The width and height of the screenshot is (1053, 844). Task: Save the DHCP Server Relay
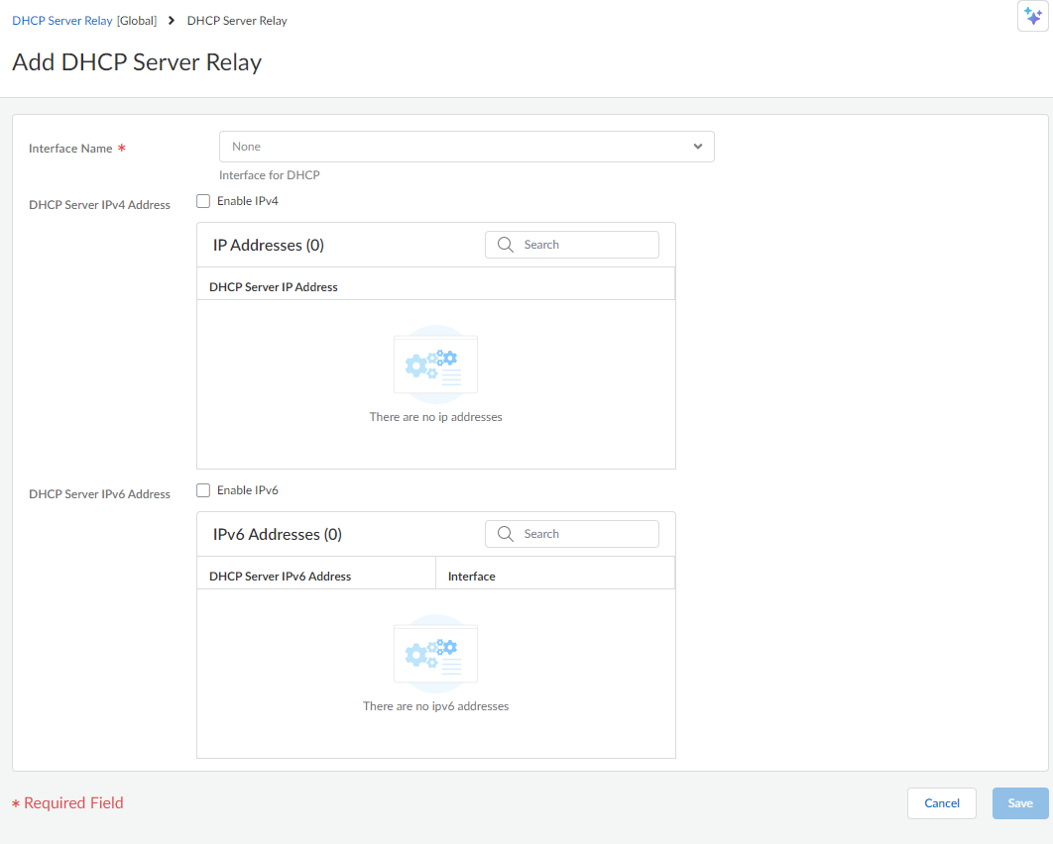click(x=1020, y=803)
